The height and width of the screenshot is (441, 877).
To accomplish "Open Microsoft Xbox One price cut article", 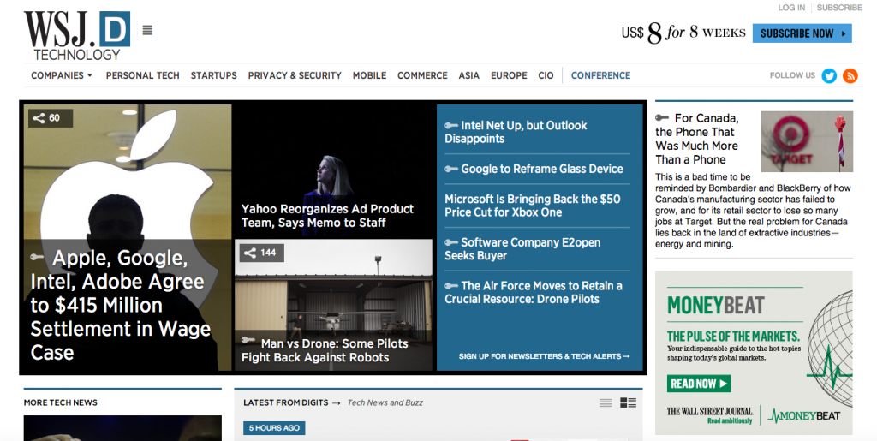I will 532,206.
